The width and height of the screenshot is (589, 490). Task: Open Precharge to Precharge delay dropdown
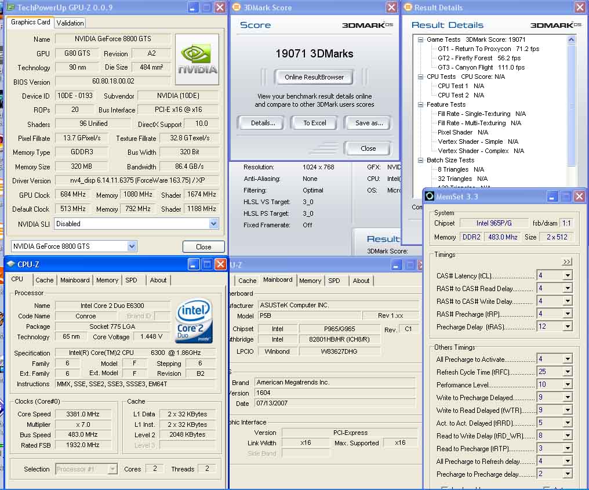568,474
